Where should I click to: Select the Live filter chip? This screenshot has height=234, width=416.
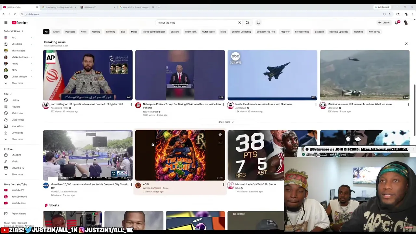point(123,32)
